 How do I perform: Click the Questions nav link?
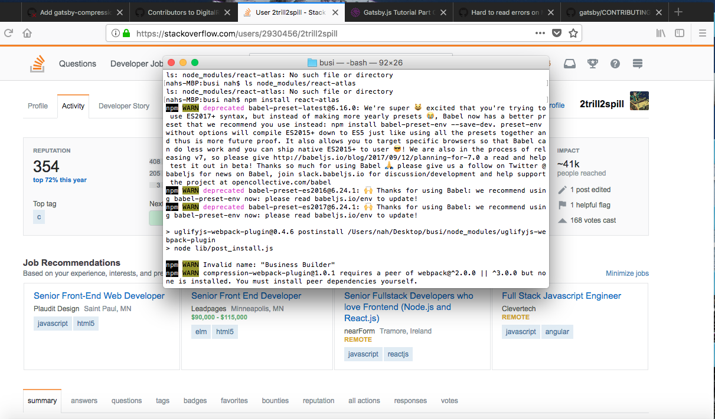(x=77, y=64)
